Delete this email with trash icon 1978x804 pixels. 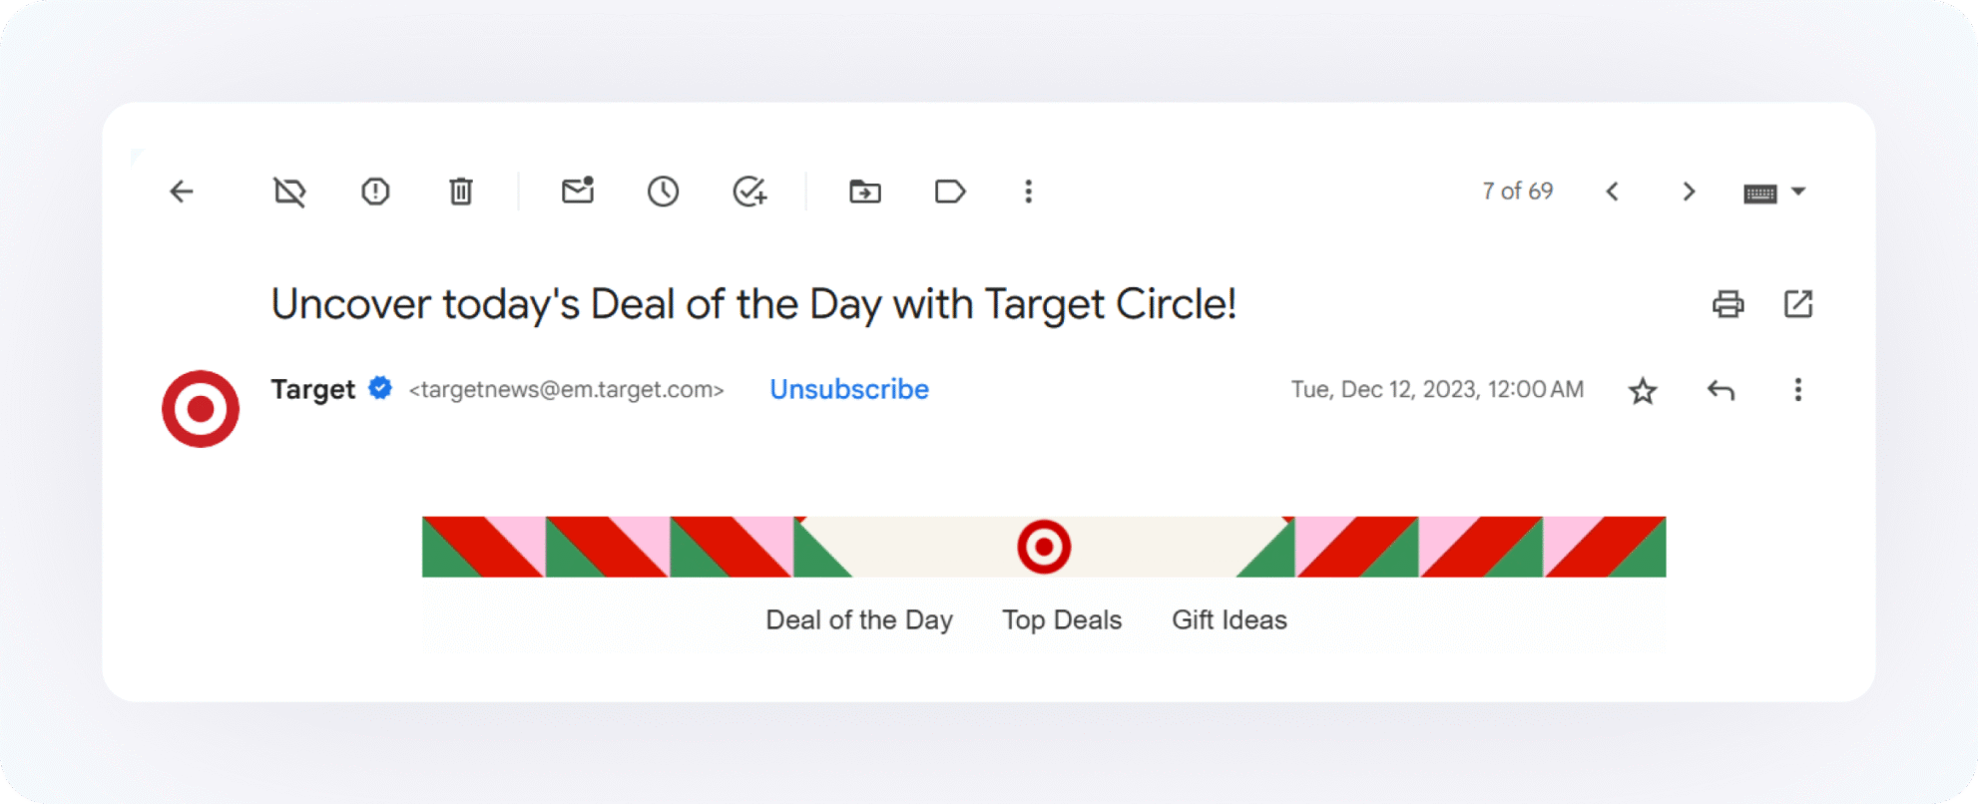tap(460, 192)
